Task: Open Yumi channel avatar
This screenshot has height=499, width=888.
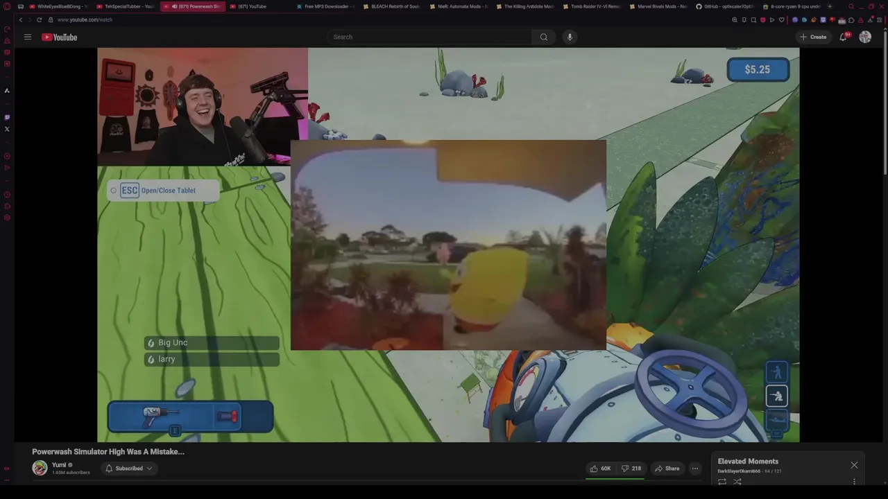Action: pyautogui.click(x=40, y=469)
